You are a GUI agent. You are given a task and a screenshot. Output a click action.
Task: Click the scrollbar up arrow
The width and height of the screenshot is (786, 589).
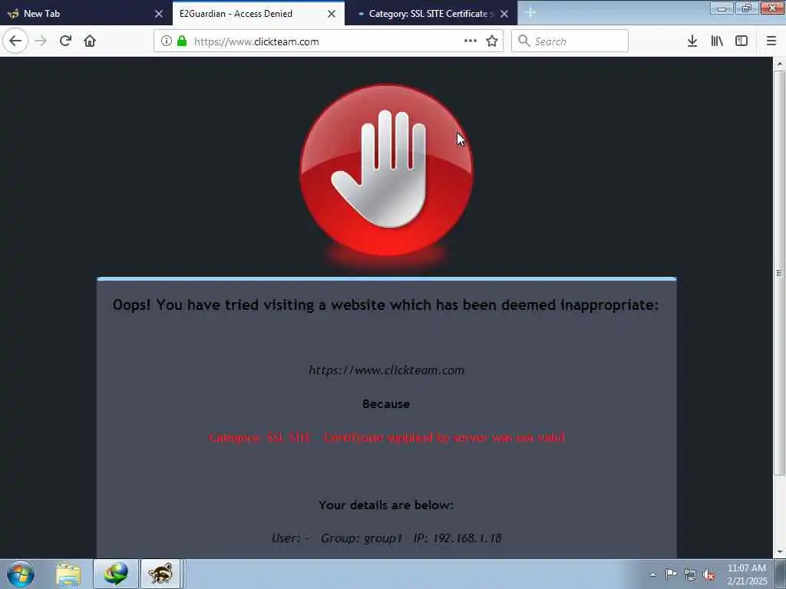coord(779,64)
